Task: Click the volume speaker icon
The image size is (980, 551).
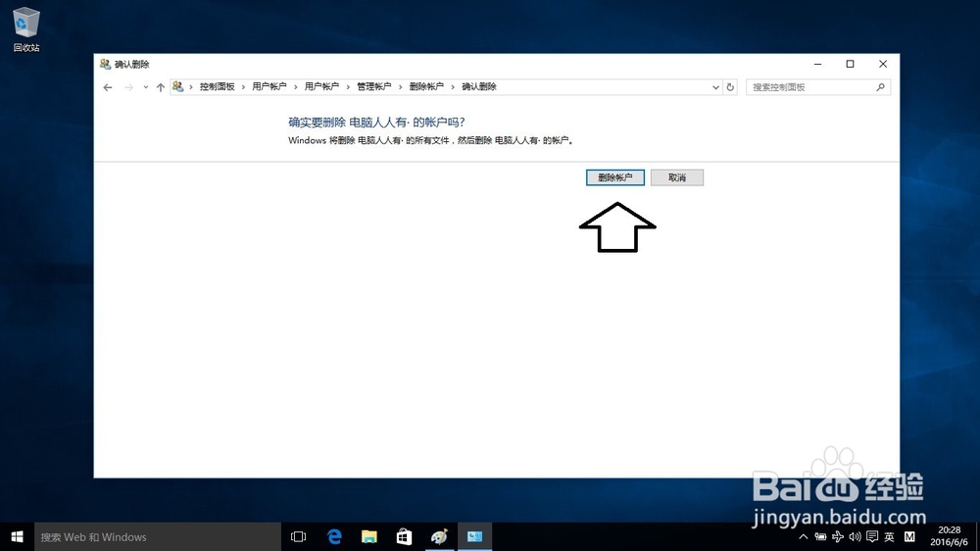Action: coord(855,536)
